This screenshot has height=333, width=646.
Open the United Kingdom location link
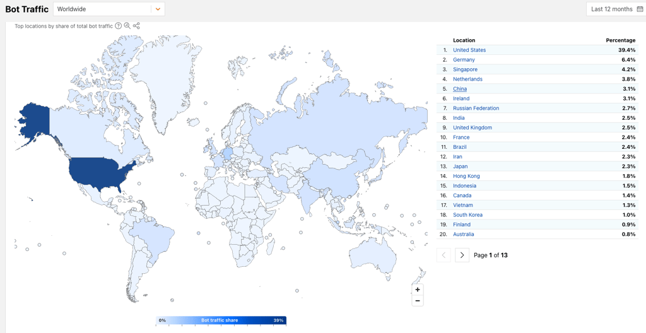473,127
